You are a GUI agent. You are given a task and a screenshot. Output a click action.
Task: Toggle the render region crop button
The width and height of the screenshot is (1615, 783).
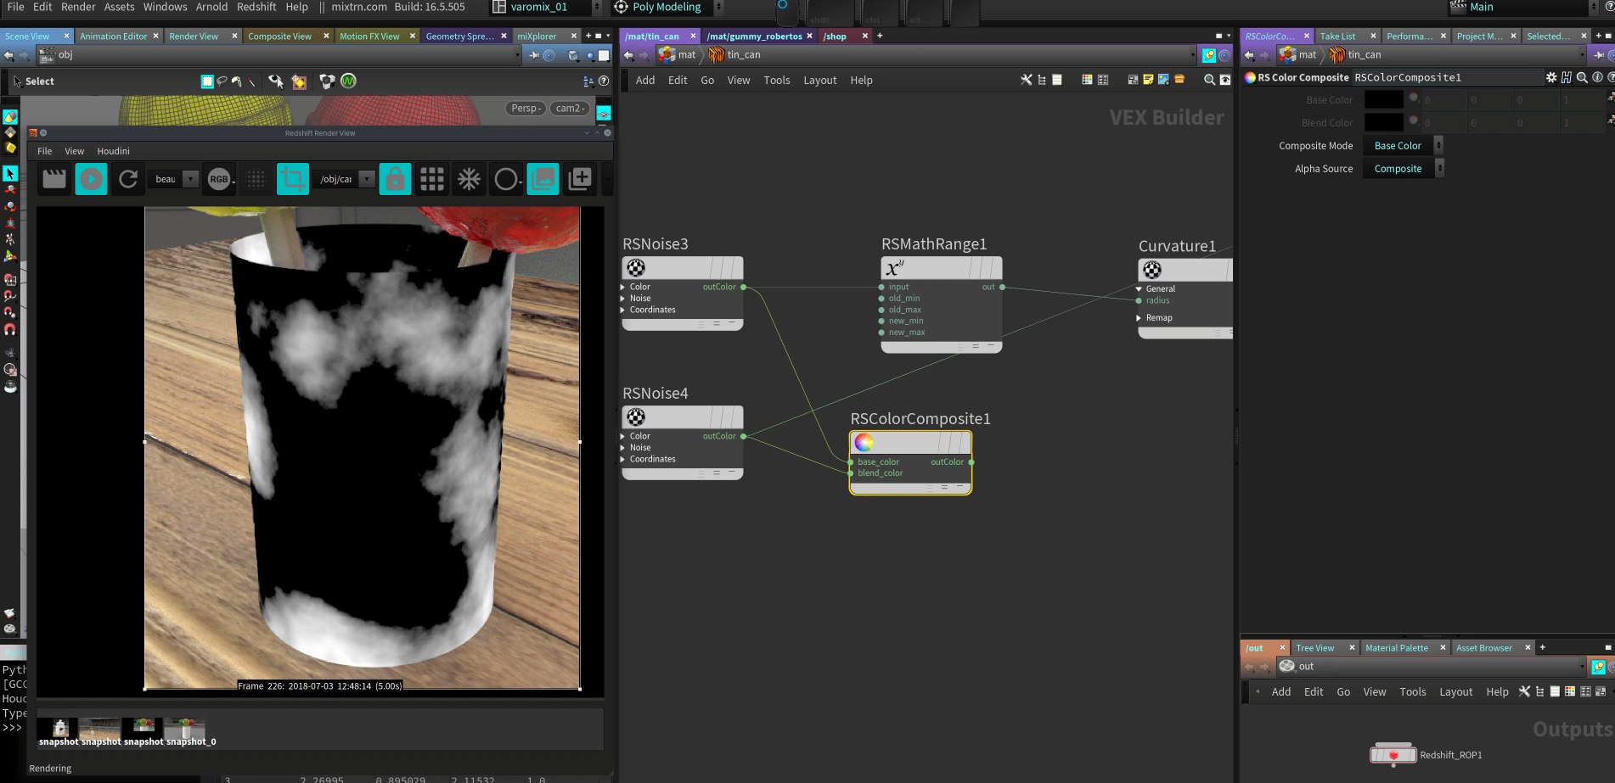[293, 179]
